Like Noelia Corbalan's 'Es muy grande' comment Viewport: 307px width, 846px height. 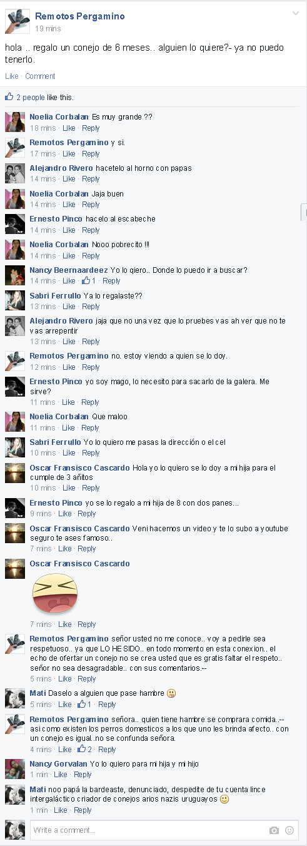69,128
